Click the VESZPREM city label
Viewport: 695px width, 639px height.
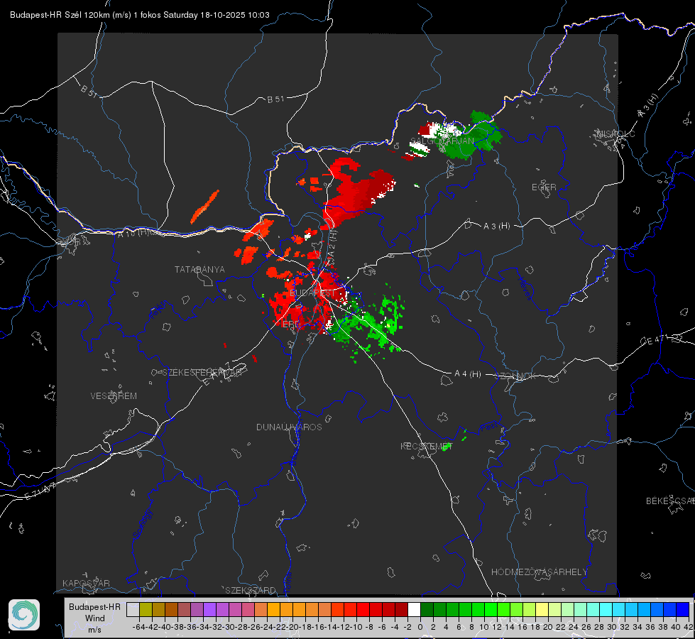click(x=114, y=396)
